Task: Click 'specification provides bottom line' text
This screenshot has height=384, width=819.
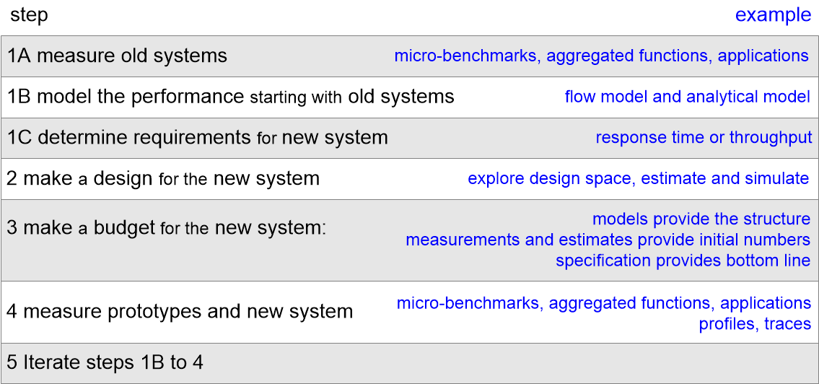Action: [x=683, y=261]
